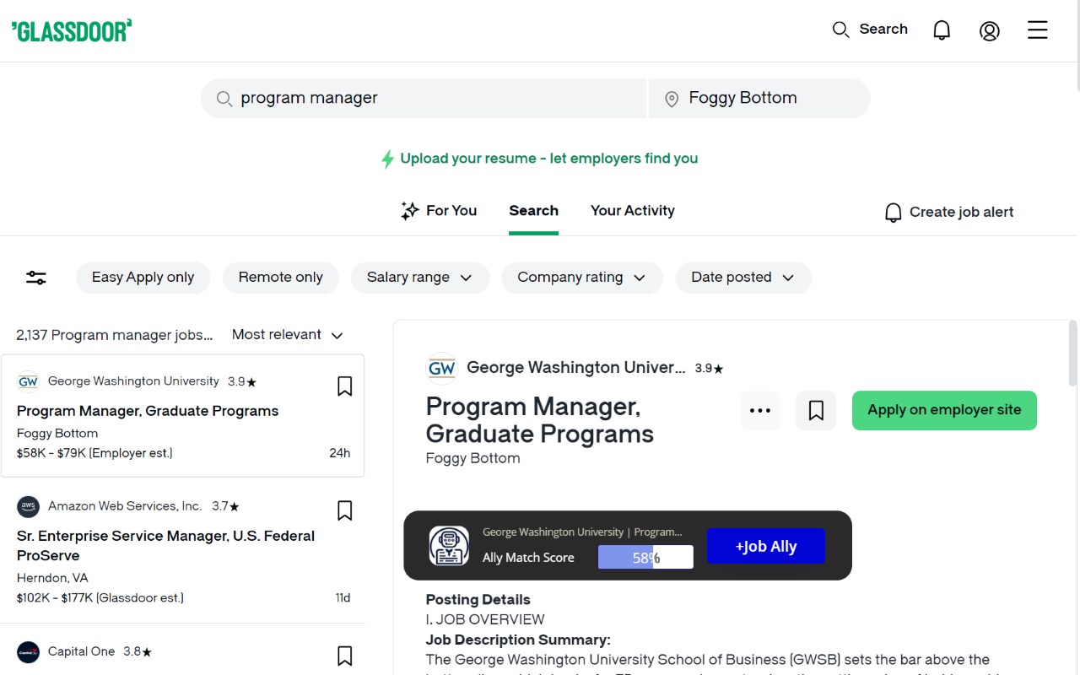Click the Glassdoor logo

coord(72,31)
